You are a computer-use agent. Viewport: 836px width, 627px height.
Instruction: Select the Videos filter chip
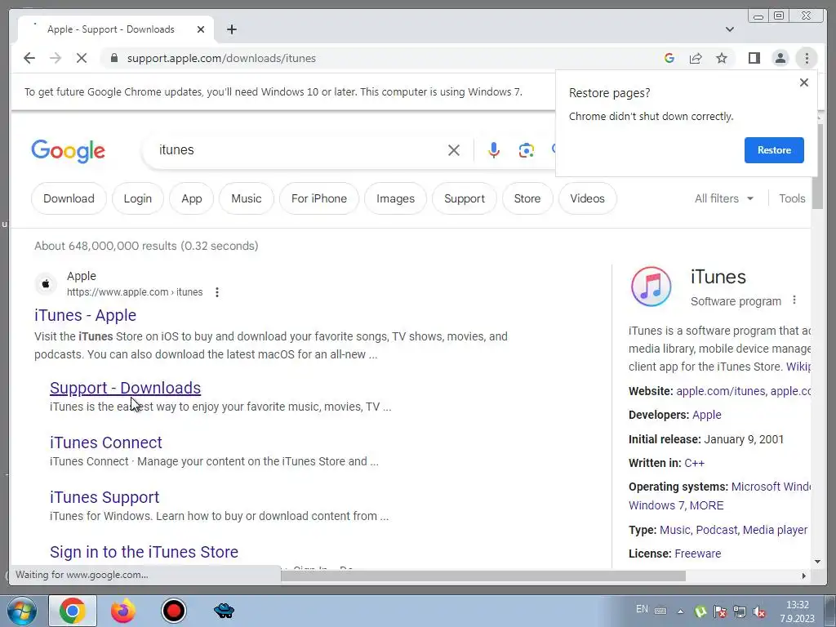tap(587, 198)
